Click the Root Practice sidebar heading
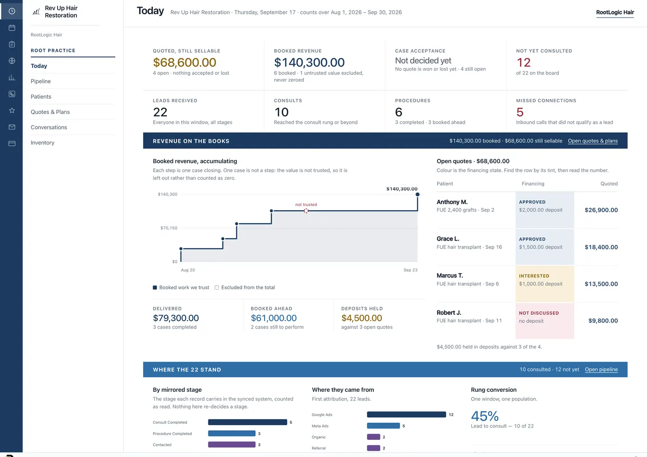The height and width of the screenshot is (457, 647). pos(53,50)
